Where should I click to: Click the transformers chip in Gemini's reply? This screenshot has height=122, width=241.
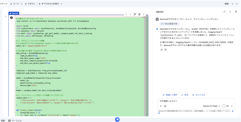(167, 35)
